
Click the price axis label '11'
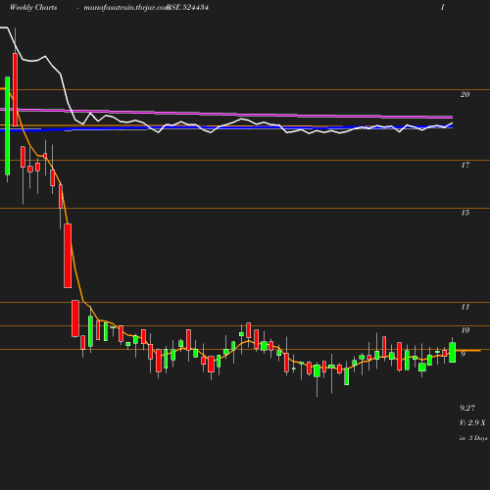pos(465,307)
